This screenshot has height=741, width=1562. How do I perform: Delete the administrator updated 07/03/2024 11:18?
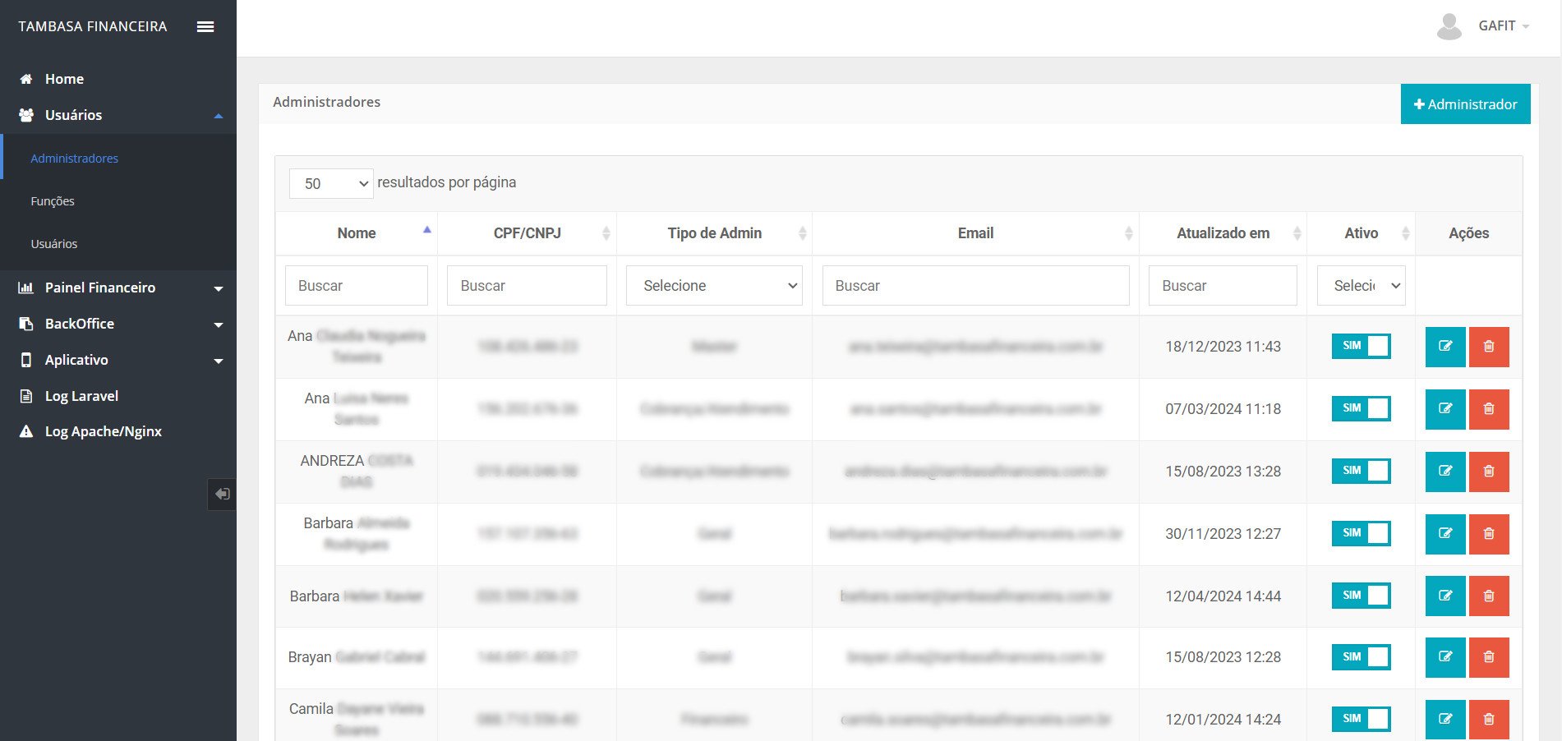[x=1488, y=409]
